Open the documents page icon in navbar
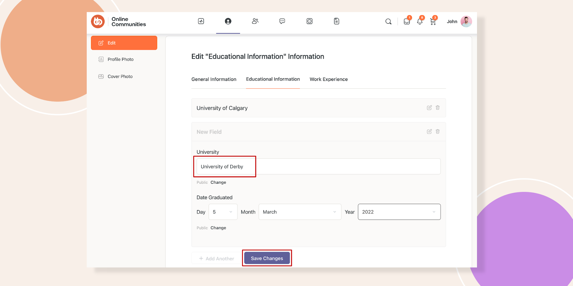The width and height of the screenshot is (573, 286). point(337,21)
